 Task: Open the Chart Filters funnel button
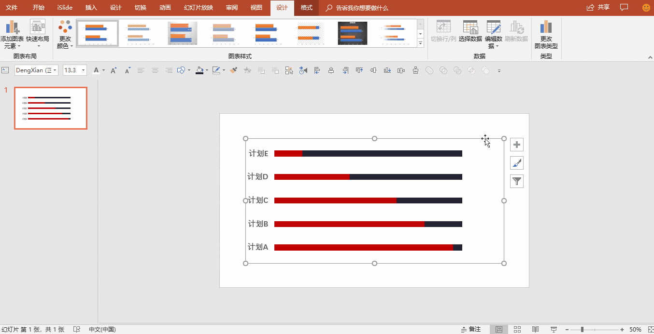pyautogui.click(x=517, y=181)
